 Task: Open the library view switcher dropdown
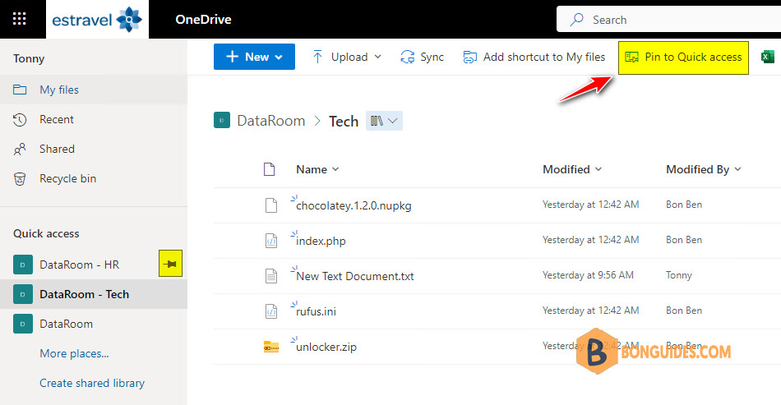pos(384,121)
